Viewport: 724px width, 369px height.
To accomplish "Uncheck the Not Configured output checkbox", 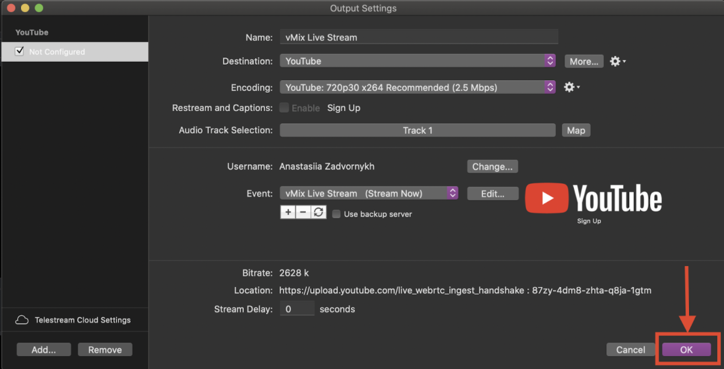I will click(20, 51).
